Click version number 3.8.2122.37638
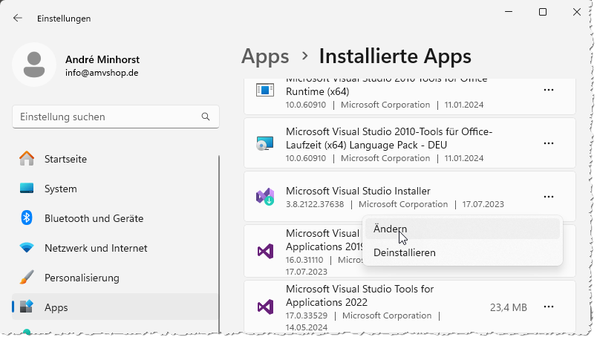This screenshot has height=340, width=597. coord(315,204)
